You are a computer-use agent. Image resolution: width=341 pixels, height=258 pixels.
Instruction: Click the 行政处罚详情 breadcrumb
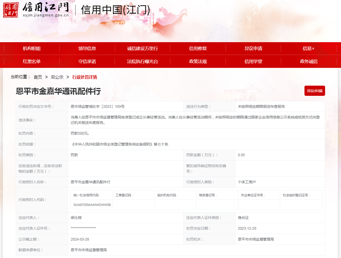(85, 77)
